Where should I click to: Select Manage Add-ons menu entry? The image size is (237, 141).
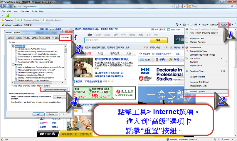[x=198, y=42]
